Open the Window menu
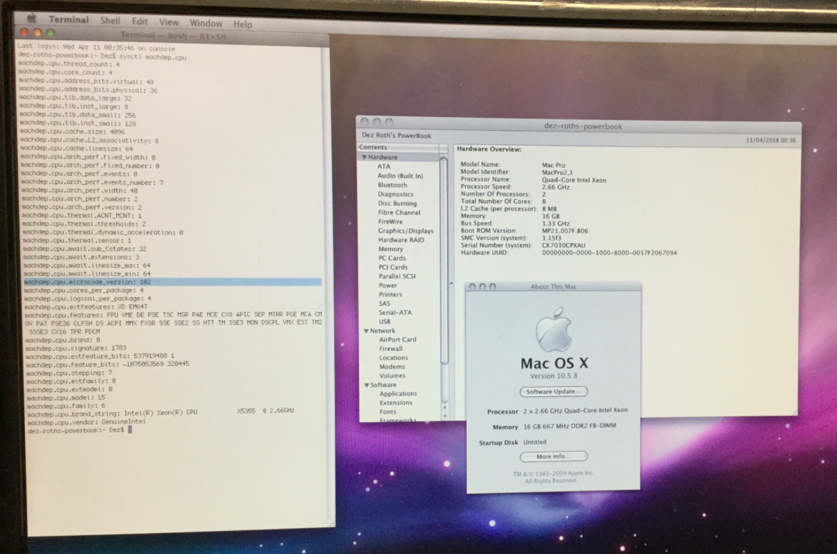The width and height of the screenshot is (837, 554). pyautogui.click(x=206, y=23)
